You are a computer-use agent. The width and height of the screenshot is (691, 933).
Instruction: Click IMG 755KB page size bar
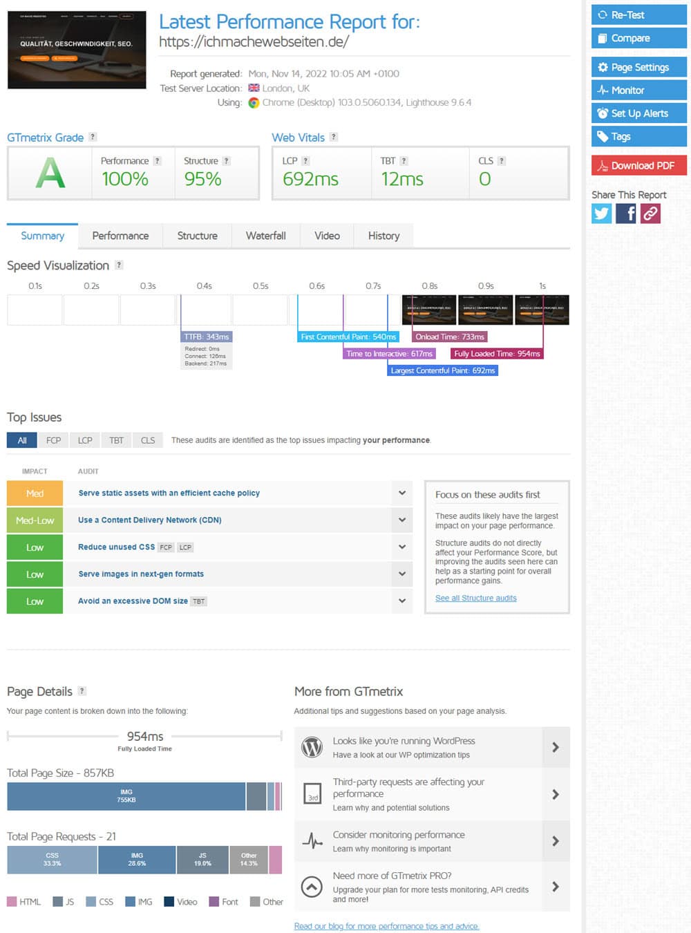(126, 796)
